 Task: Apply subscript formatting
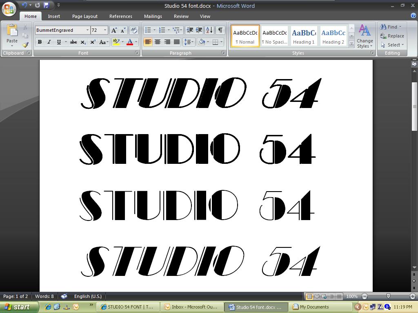click(x=83, y=42)
